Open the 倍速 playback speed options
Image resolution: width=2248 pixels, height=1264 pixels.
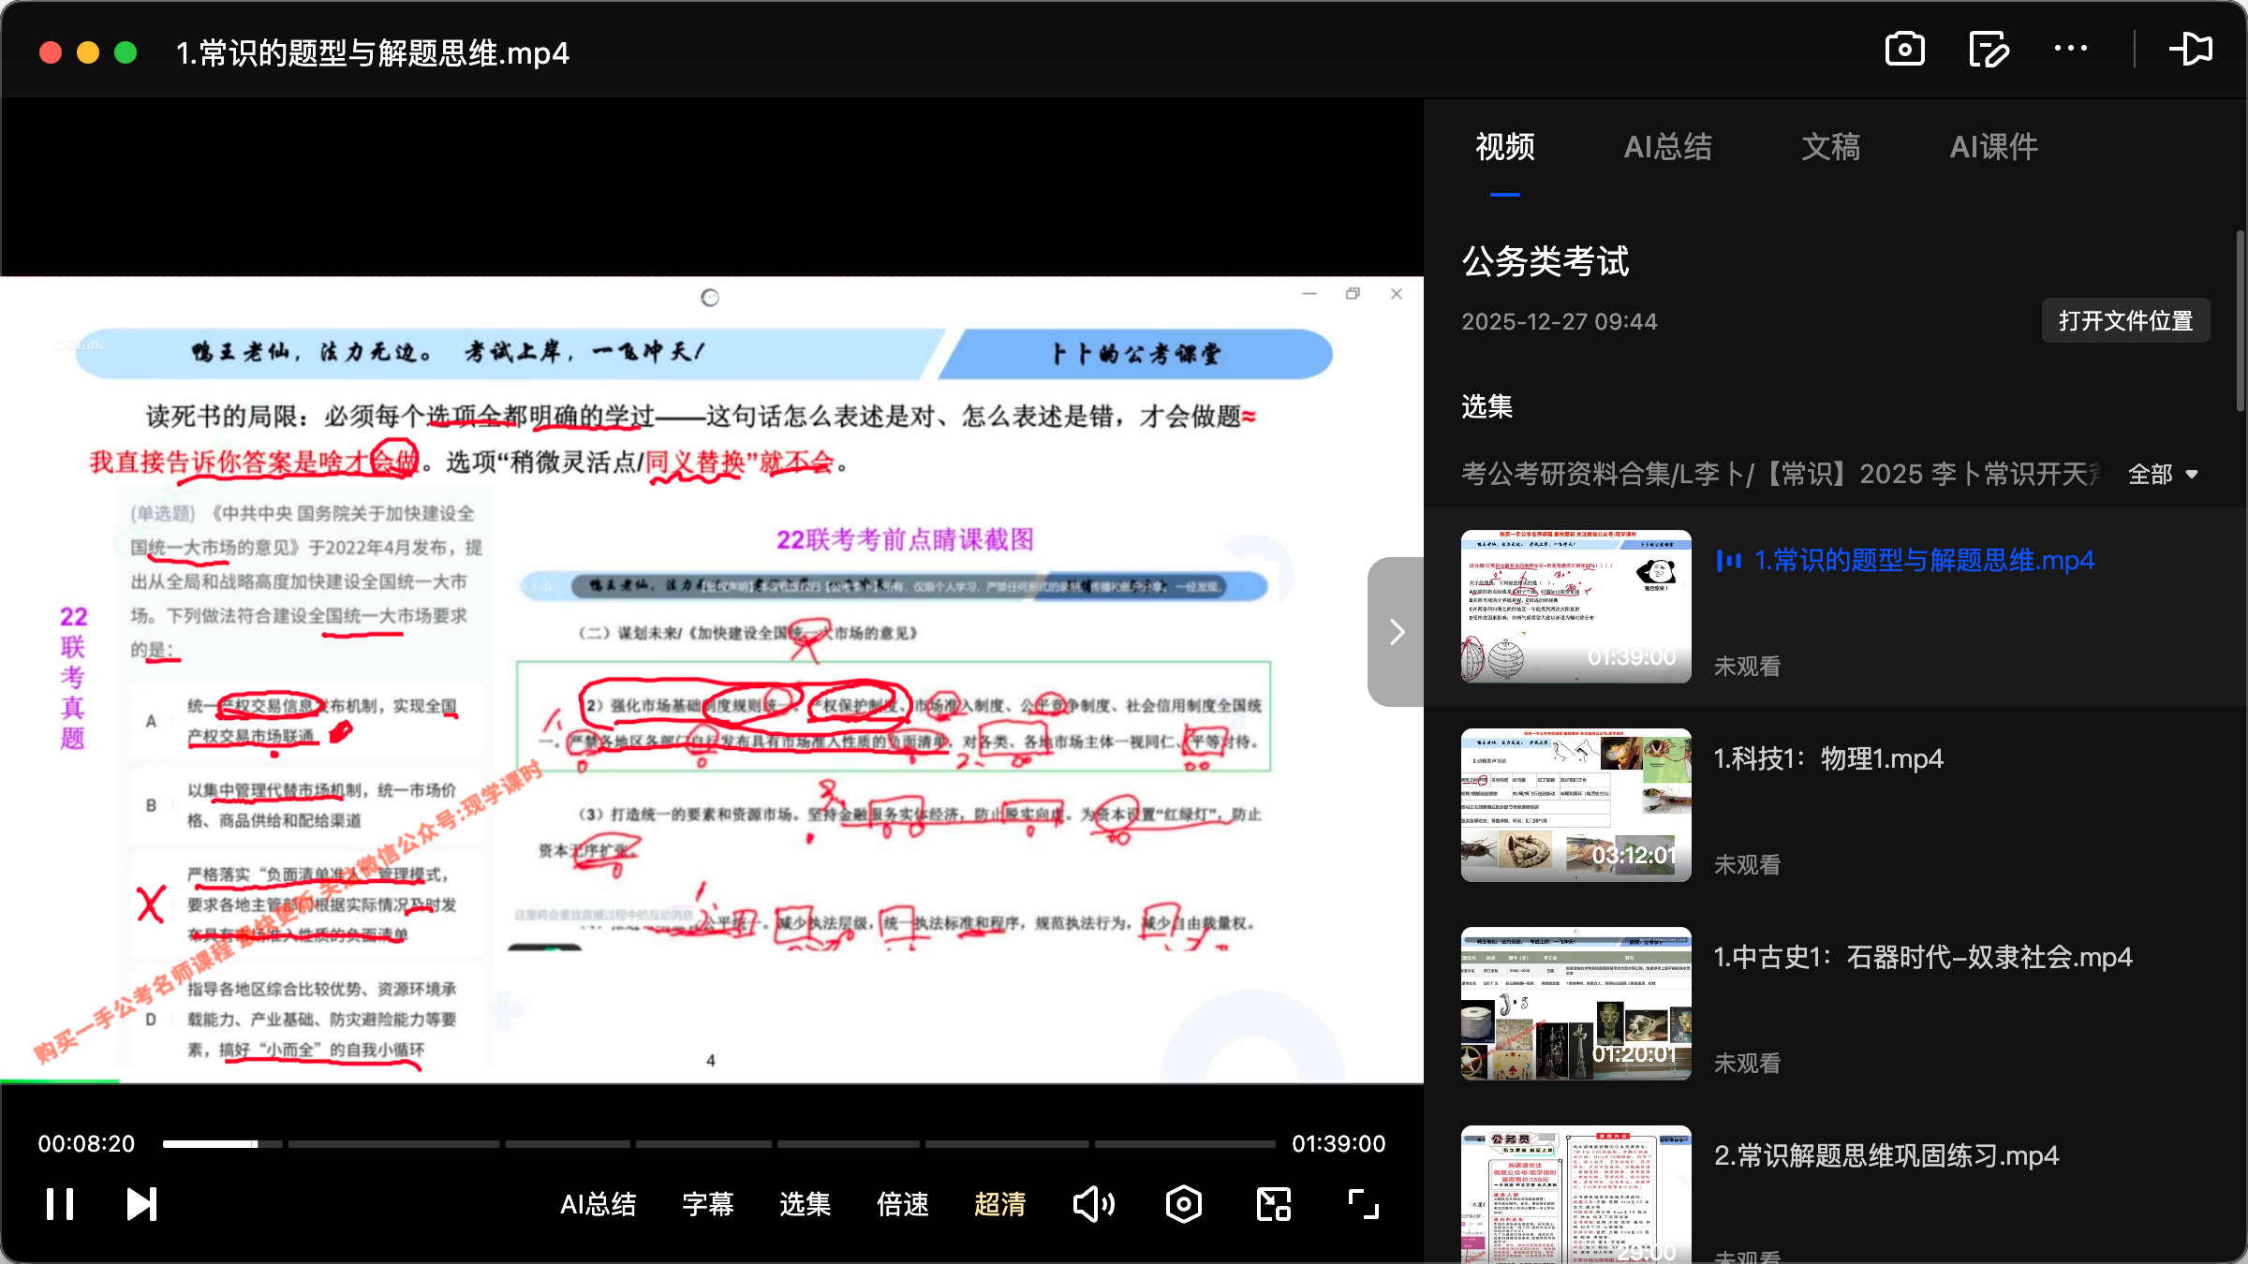tap(902, 1205)
